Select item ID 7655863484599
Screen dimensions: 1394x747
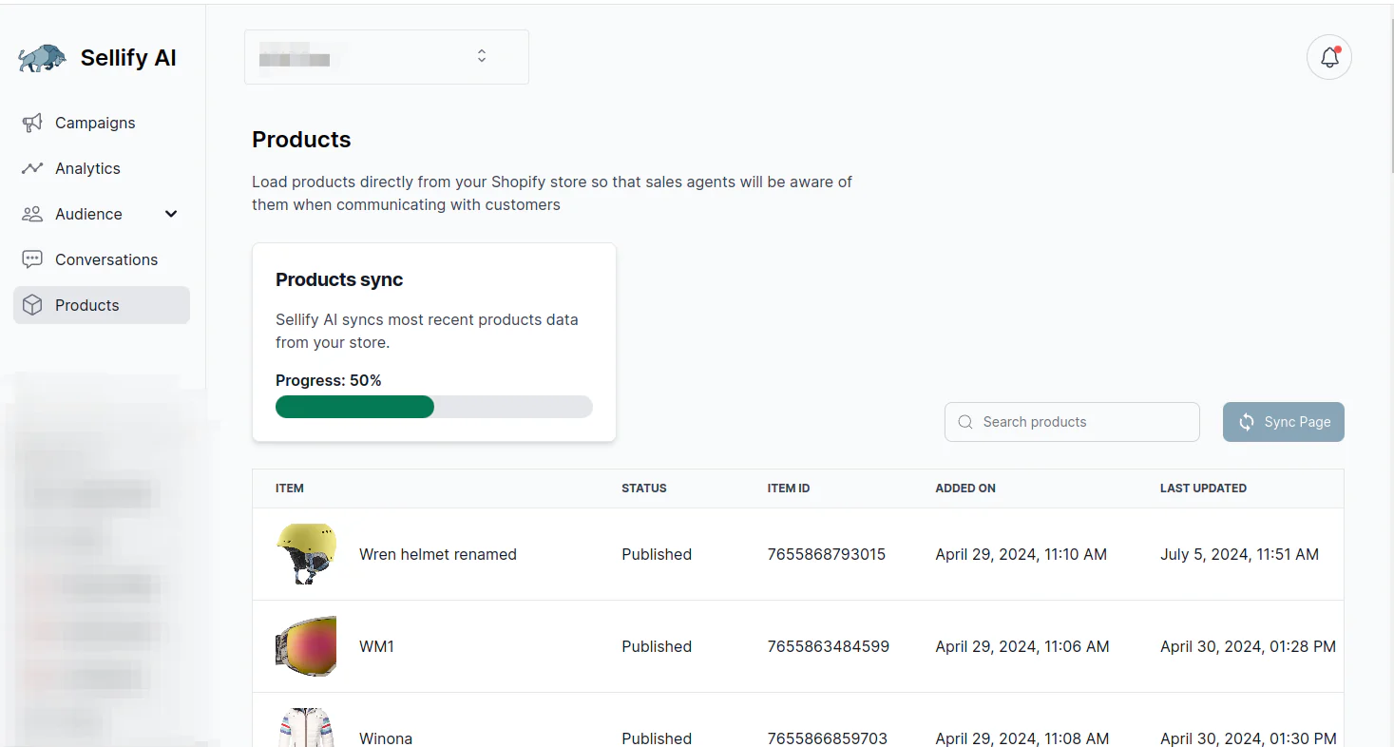pos(829,646)
